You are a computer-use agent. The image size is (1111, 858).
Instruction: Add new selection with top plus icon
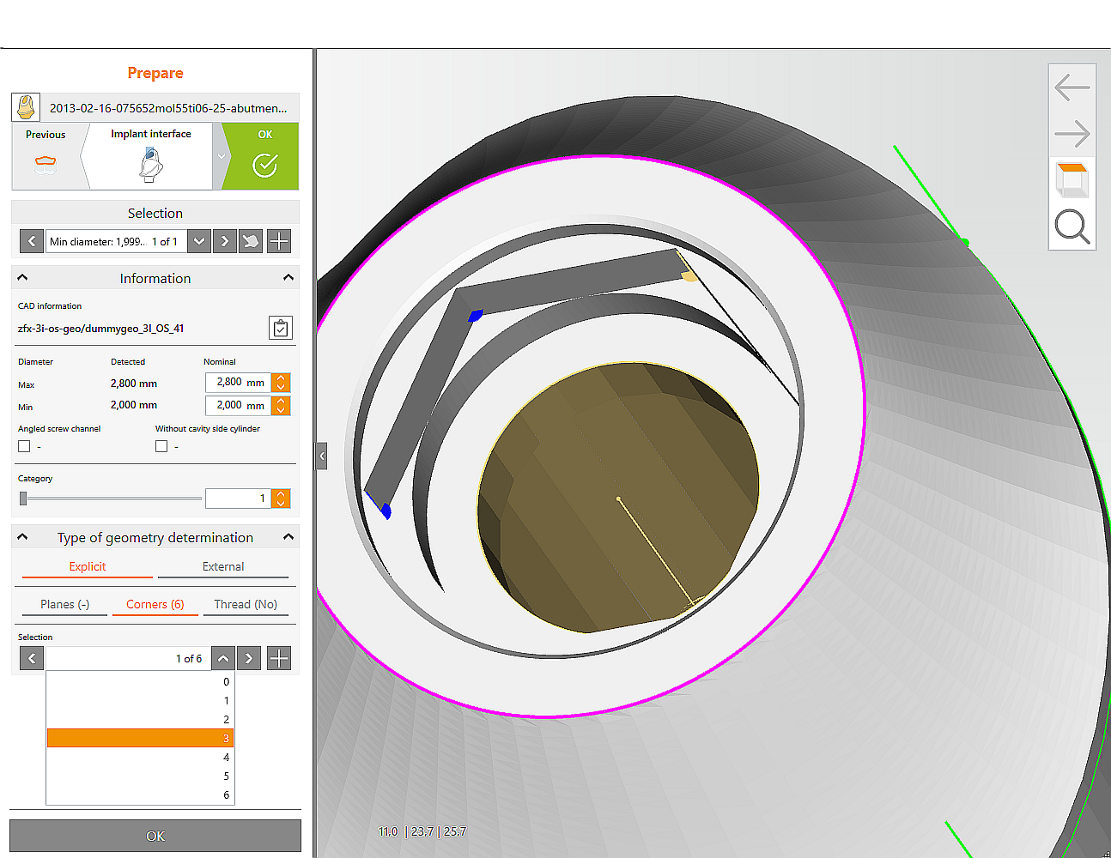tap(279, 241)
